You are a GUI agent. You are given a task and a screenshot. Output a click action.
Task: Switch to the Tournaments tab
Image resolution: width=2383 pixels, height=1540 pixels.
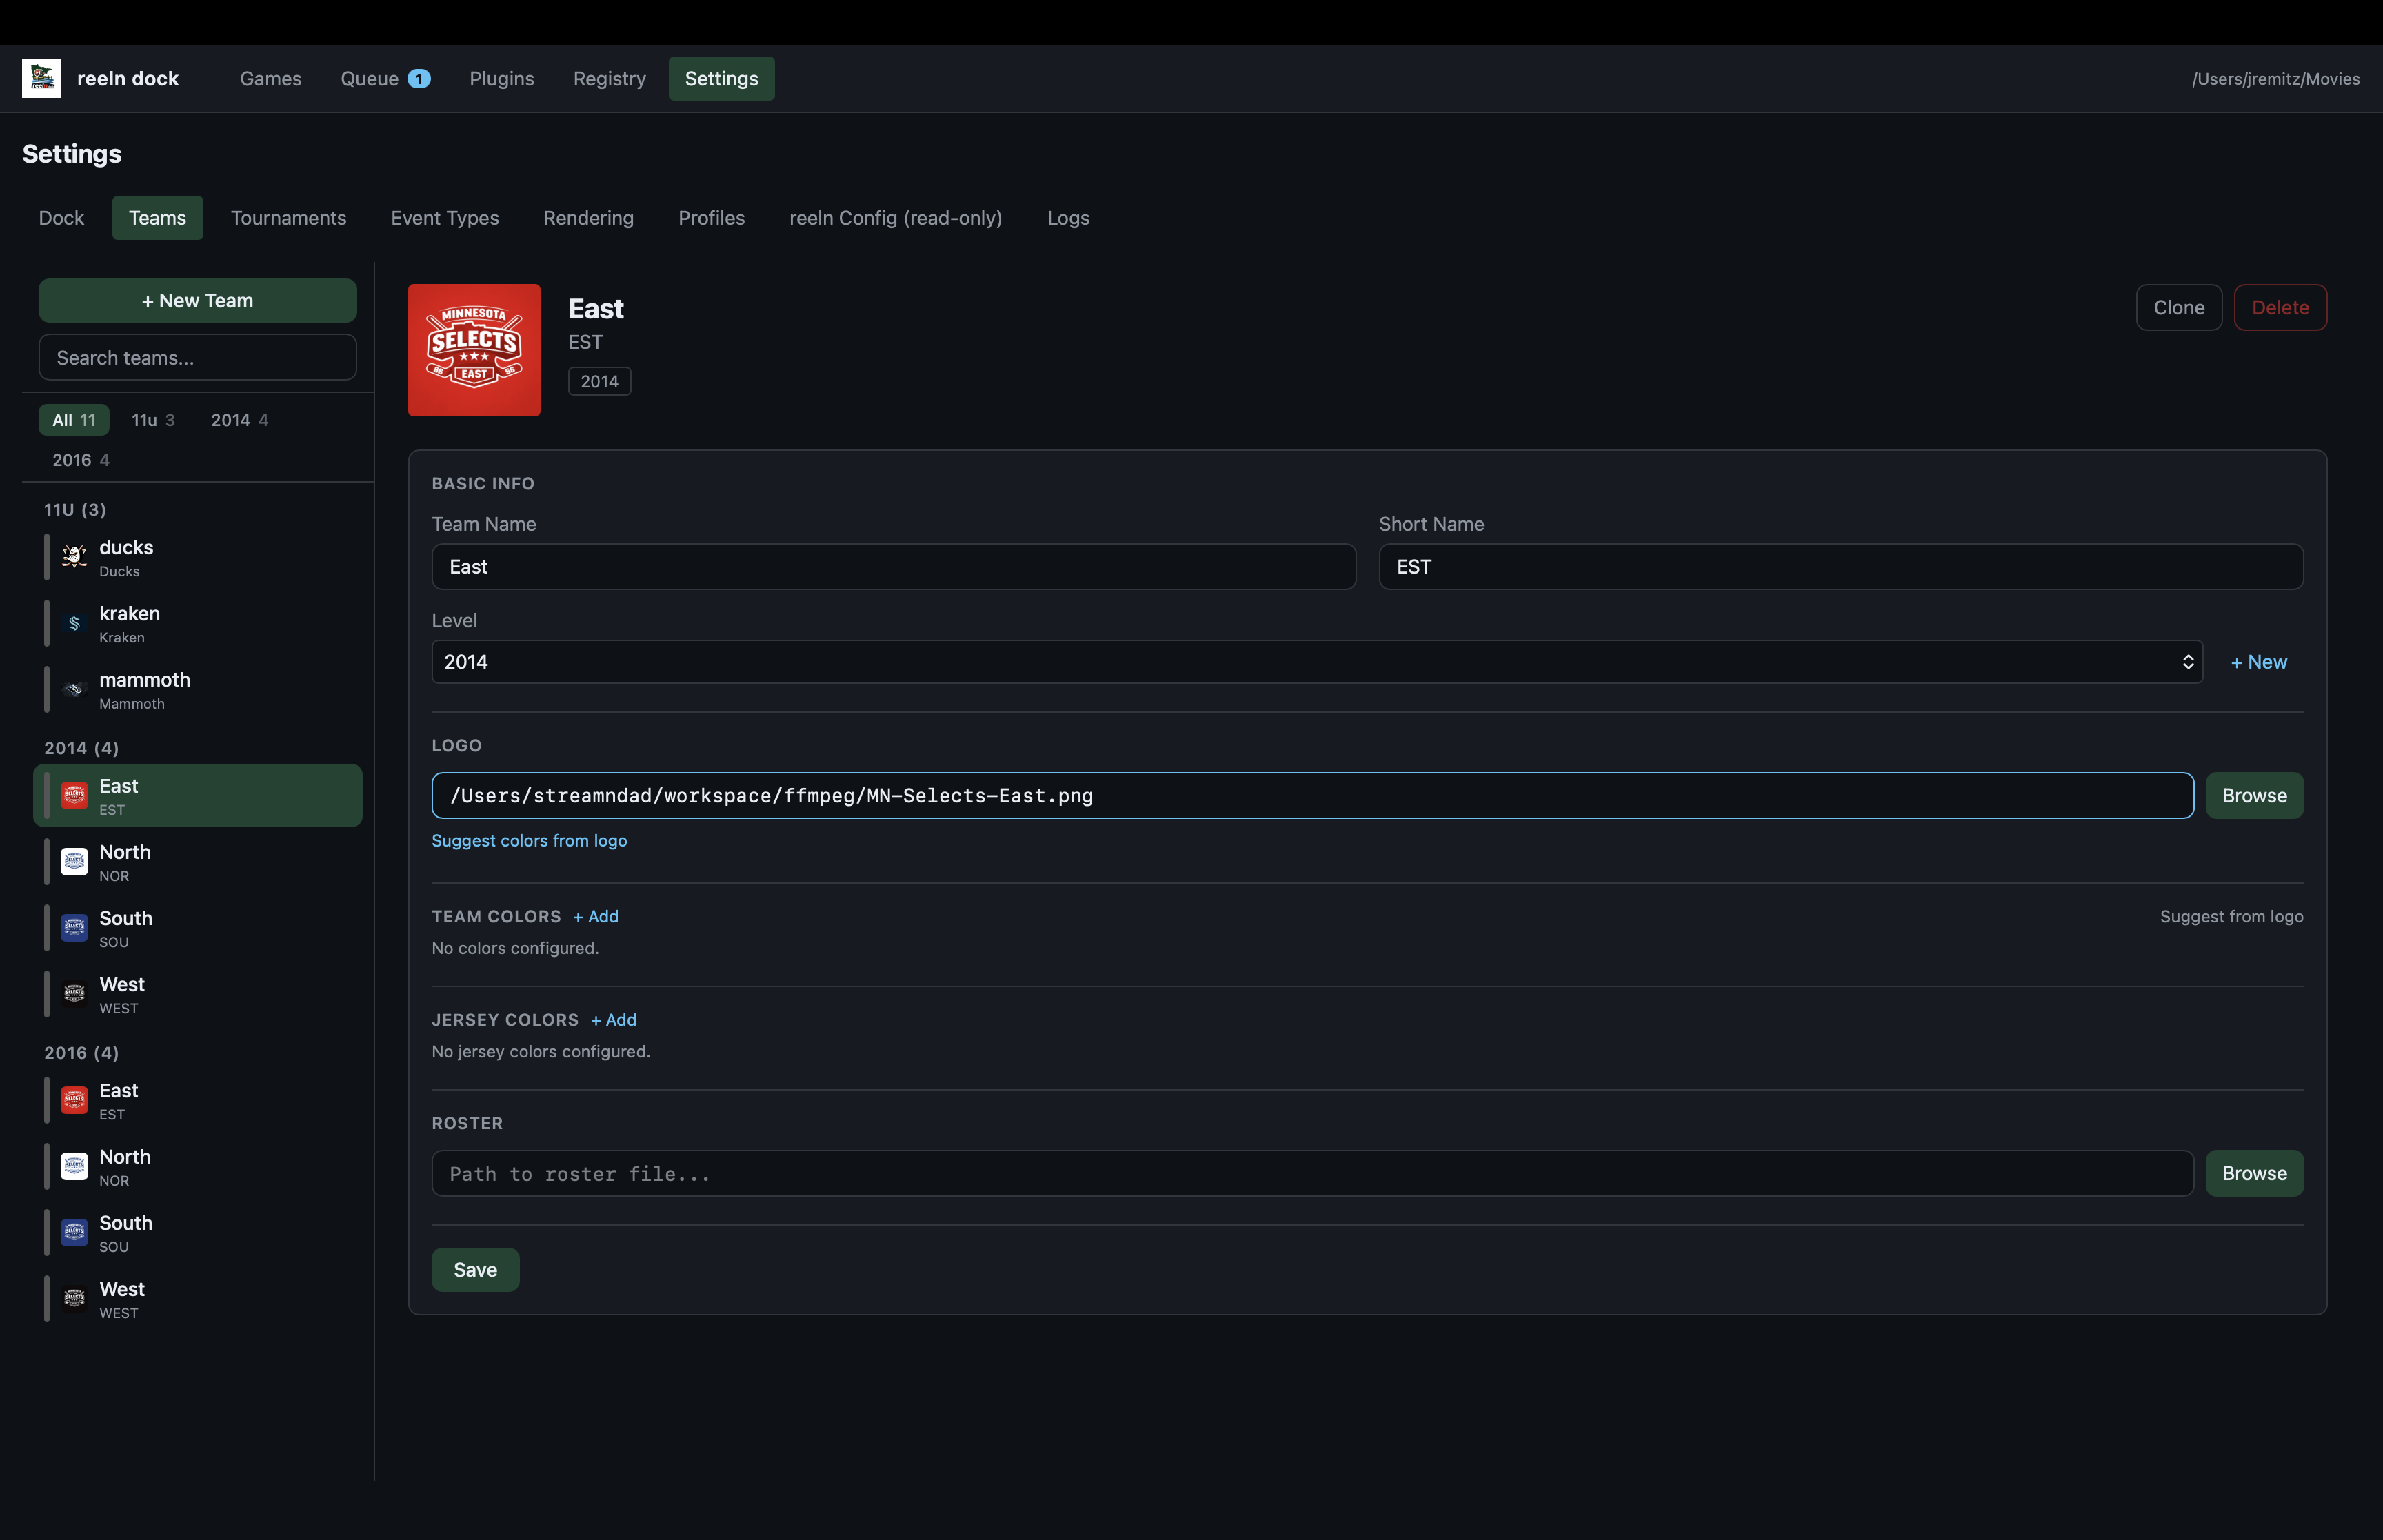(x=289, y=218)
